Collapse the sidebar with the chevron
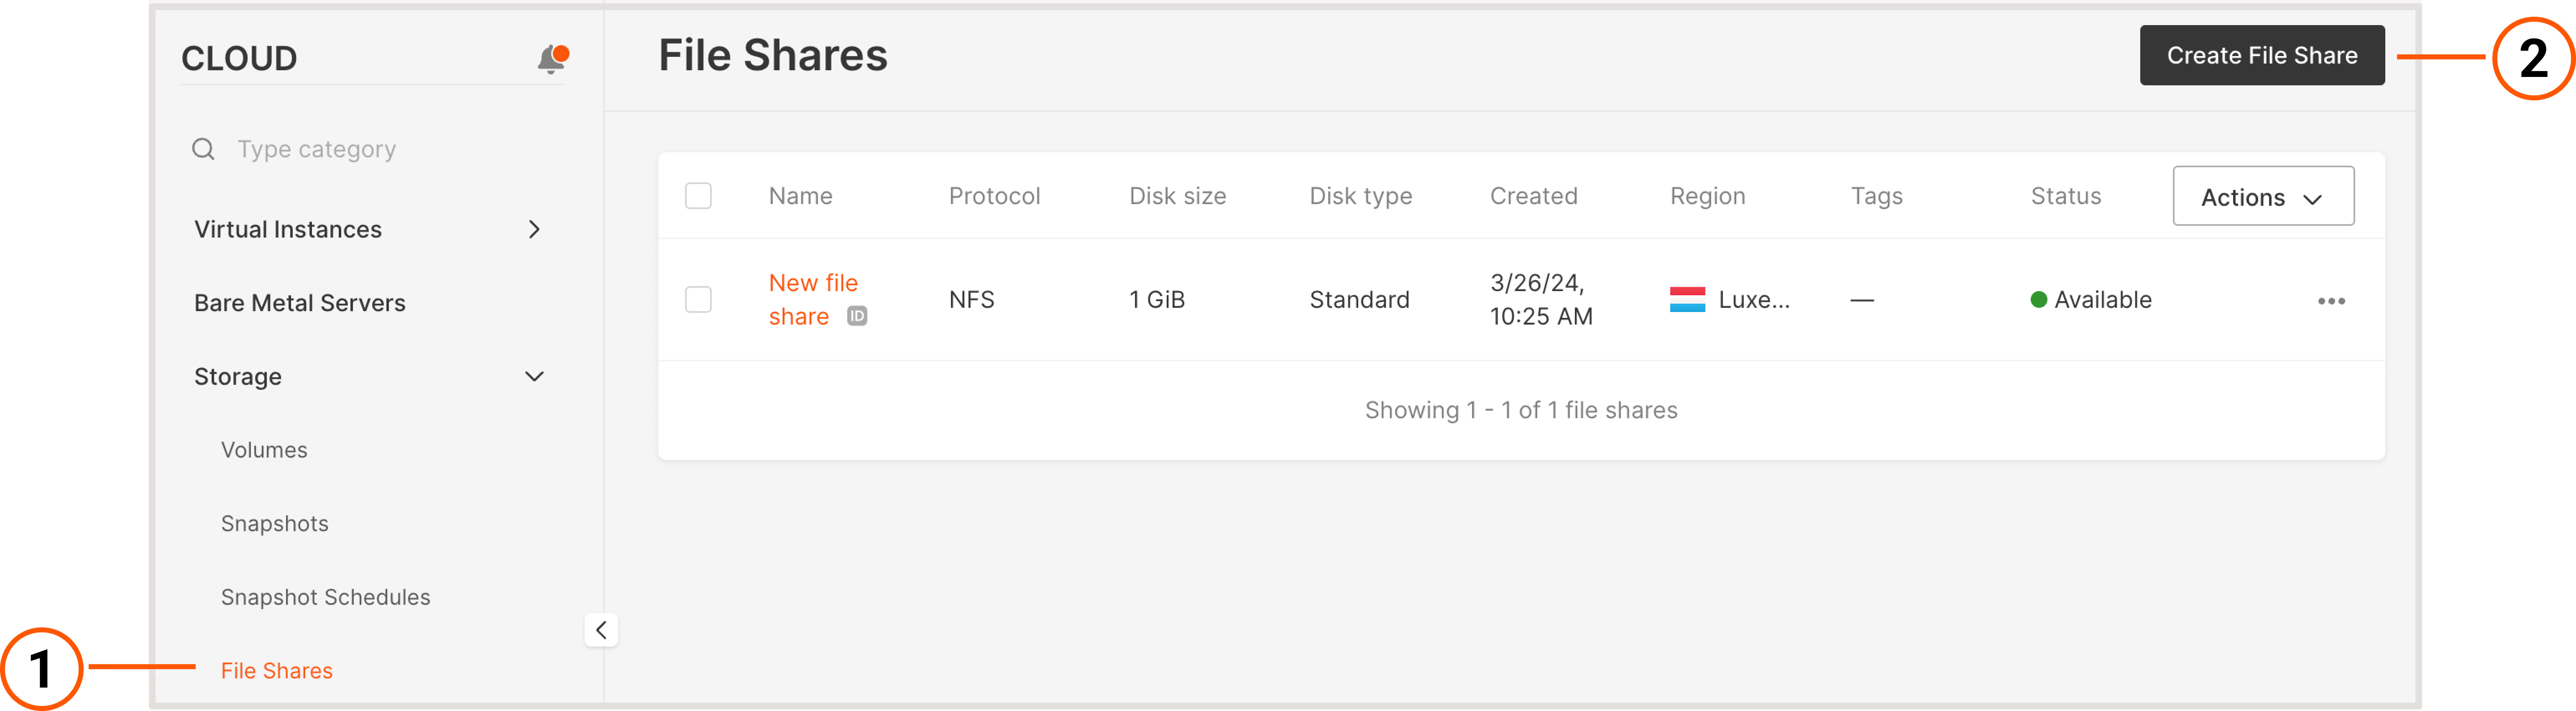 point(601,629)
